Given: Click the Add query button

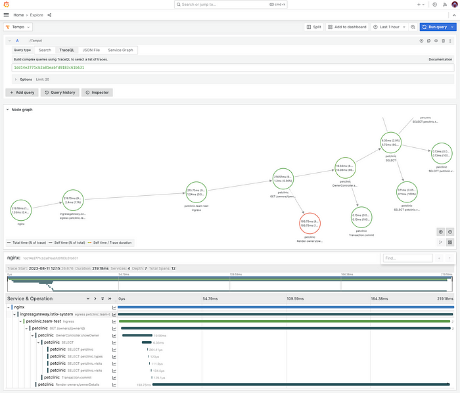Looking at the screenshot, I should click(x=22, y=93).
